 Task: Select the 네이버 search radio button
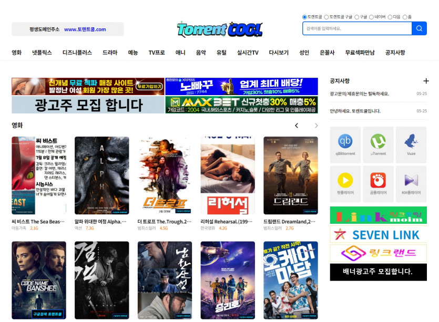coord(372,17)
